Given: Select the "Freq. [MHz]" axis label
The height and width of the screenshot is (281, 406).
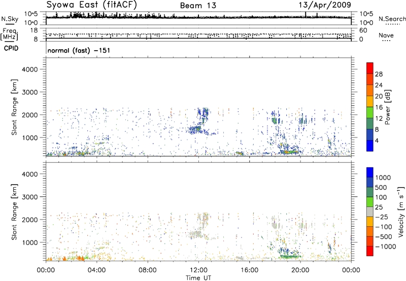Looking at the screenshot, I should point(9,34).
